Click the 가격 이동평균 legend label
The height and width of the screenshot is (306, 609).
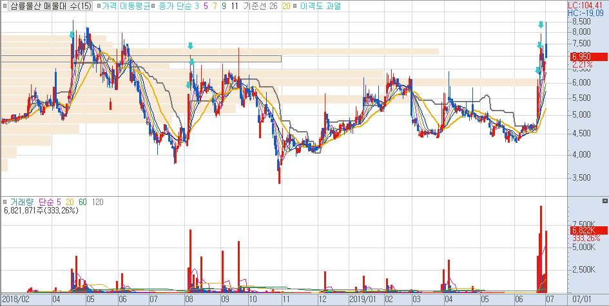click(126, 6)
